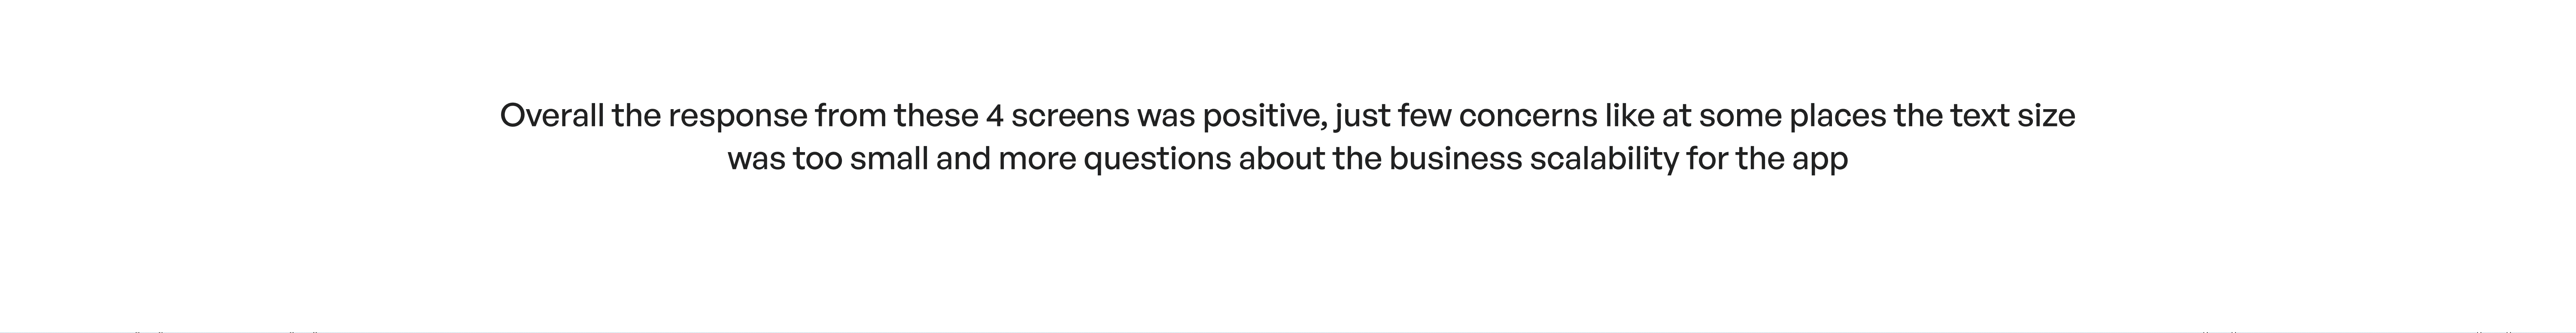Click the word "from" after response
This screenshot has width=2576, height=333.
click(x=850, y=116)
